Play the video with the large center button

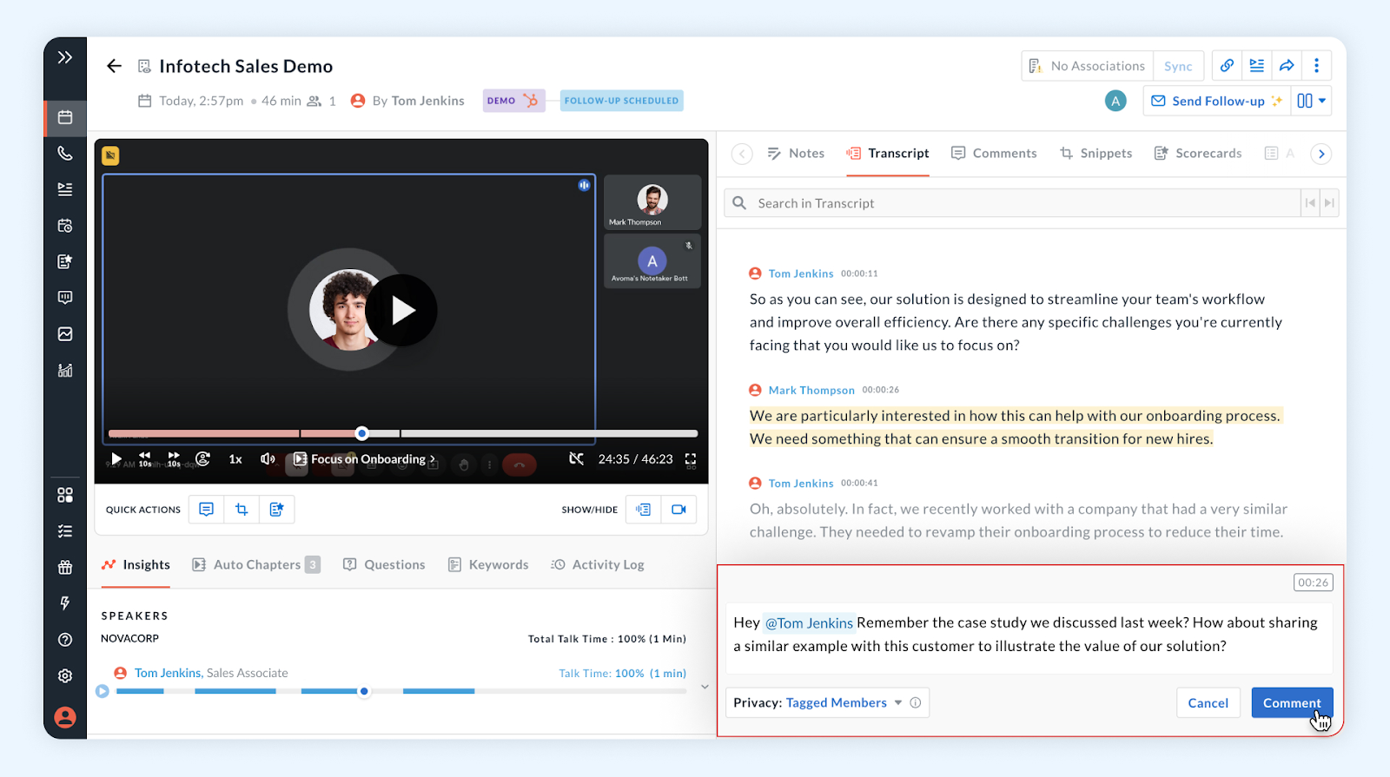(x=401, y=310)
